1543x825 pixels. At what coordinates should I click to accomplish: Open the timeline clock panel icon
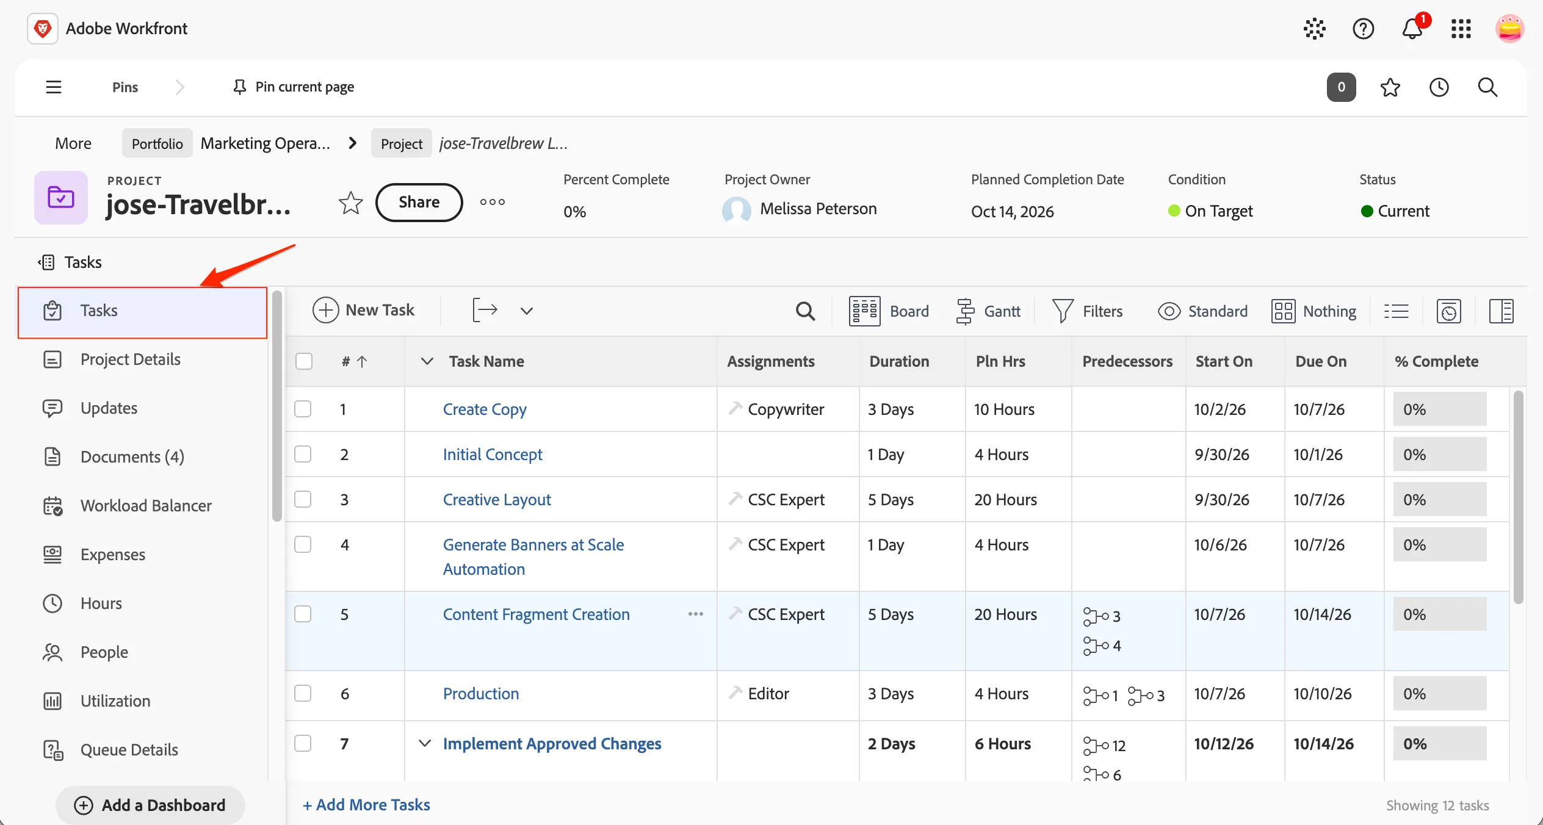(1449, 311)
